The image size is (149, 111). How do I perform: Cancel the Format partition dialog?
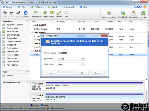[x=97, y=73]
